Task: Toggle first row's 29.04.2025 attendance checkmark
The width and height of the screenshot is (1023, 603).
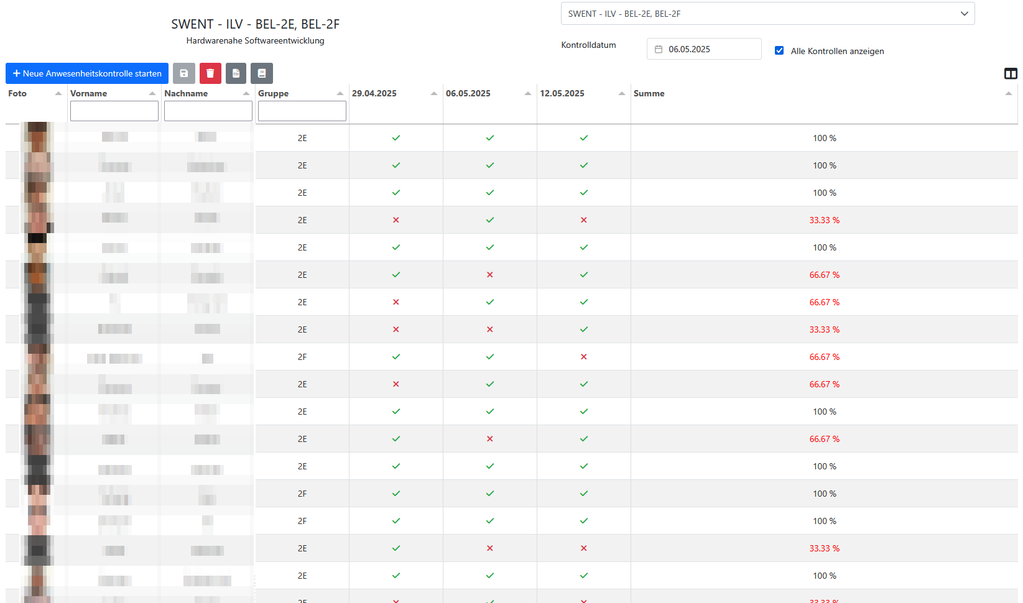Action: pos(396,138)
